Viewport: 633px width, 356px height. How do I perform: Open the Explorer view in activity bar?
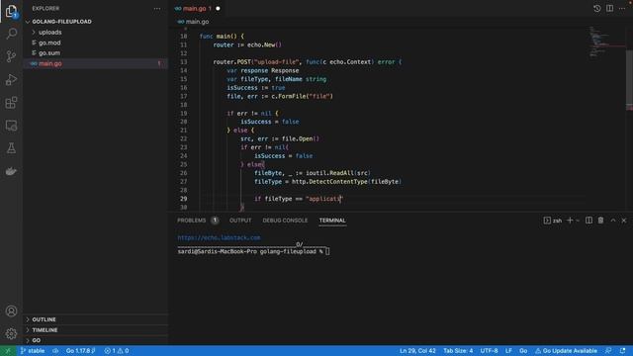(11, 11)
